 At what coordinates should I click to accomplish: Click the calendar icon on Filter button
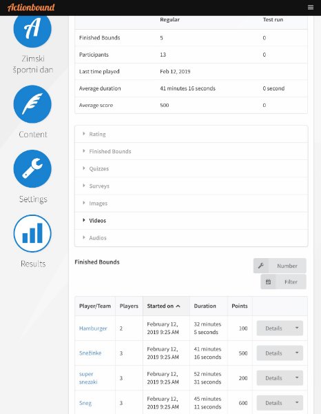click(x=268, y=282)
